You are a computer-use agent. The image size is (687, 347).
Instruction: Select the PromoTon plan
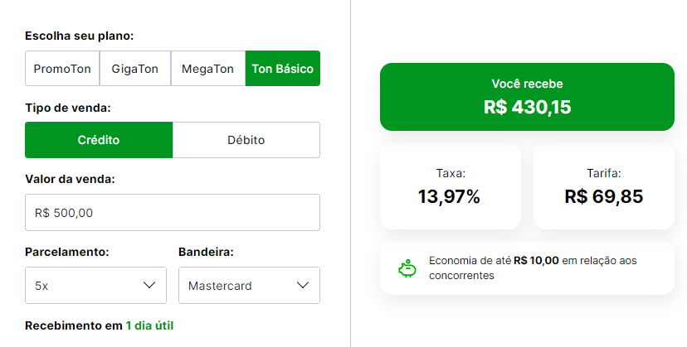click(62, 69)
